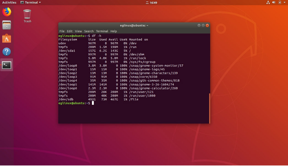Click the volume icon in top bar
This screenshot has width=288, height=166.
tap(274, 2)
